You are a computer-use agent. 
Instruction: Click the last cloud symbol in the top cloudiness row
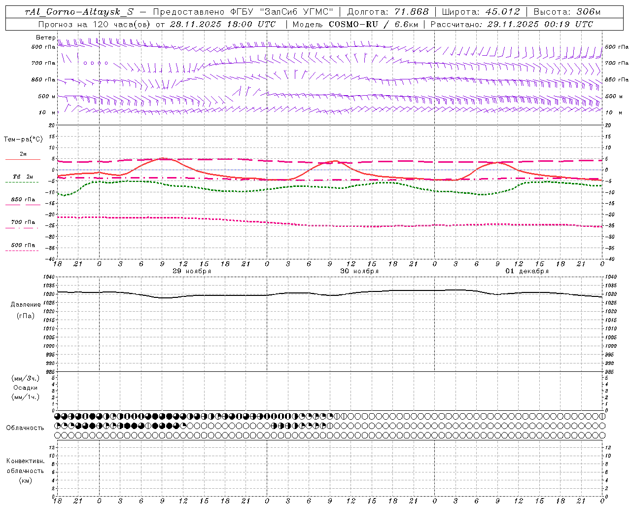pos(602,417)
